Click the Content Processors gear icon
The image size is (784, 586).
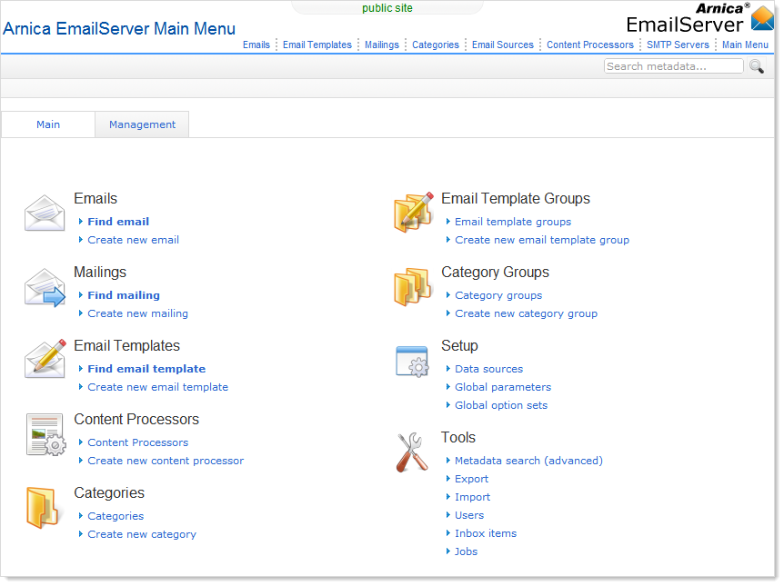(x=45, y=434)
